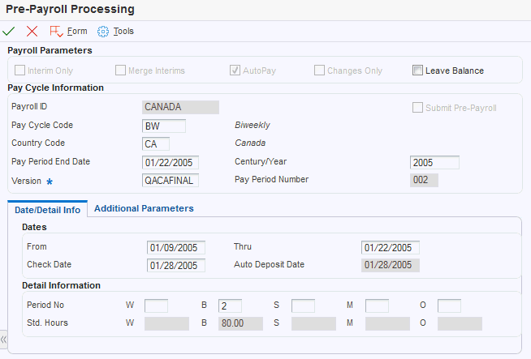Open the Form menu icon
The width and height of the screenshot is (531, 359).
tap(57, 31)
